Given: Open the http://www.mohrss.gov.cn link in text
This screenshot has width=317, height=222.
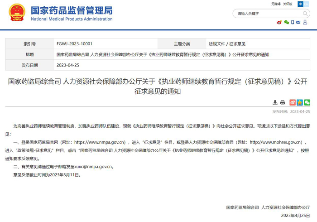Looking at the screenshot, I should (276, 142).
